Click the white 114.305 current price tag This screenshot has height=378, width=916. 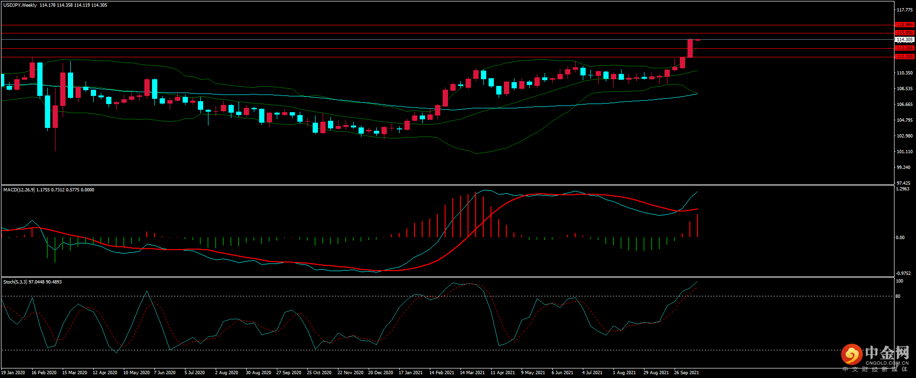click(x=904, y=40)
